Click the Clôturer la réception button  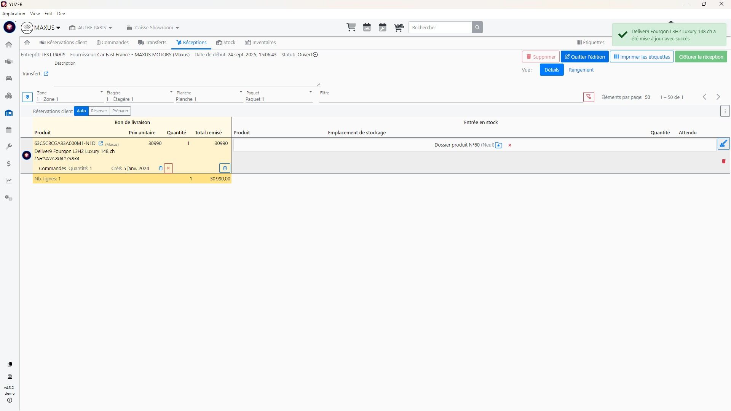701,57
